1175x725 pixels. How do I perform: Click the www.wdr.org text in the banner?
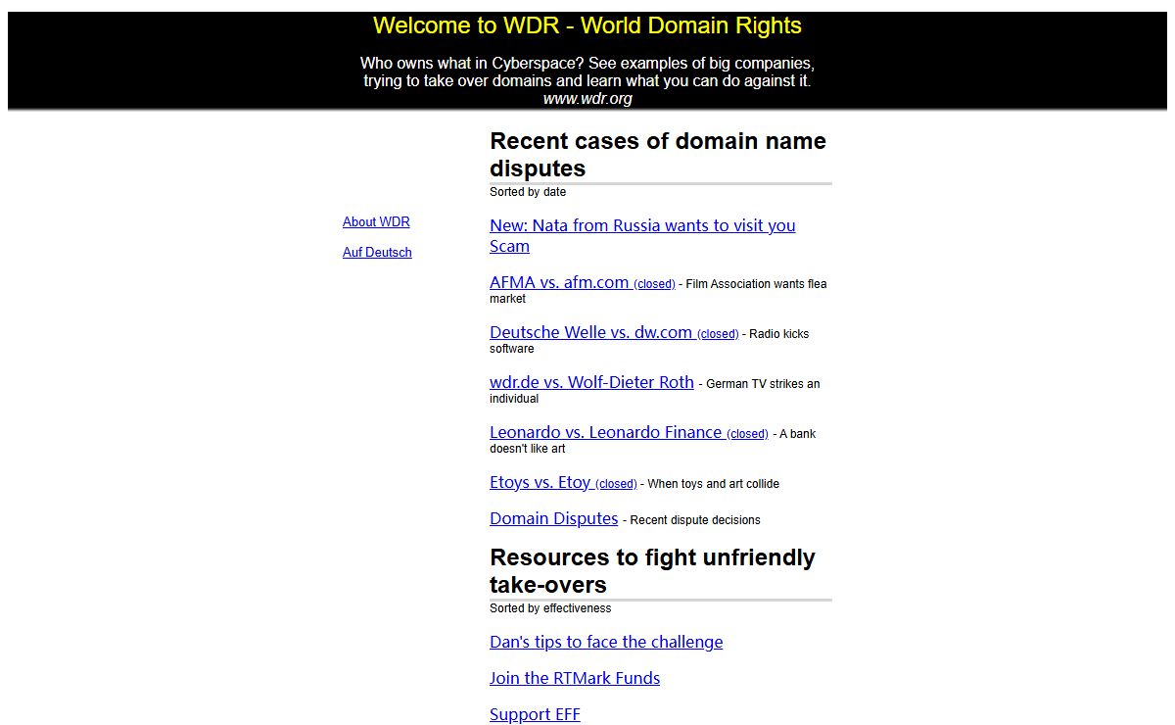coord(587,98)
